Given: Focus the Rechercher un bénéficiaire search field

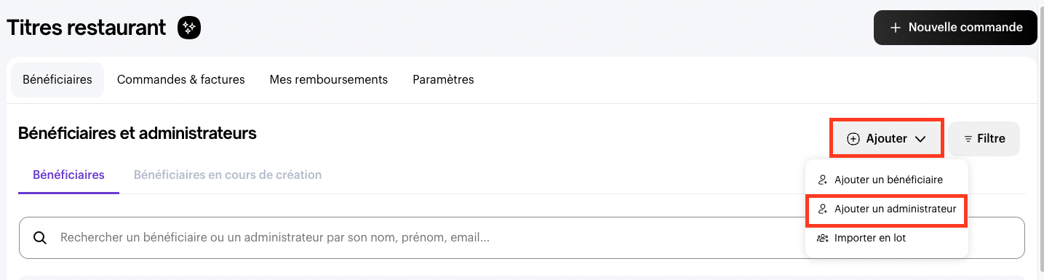Looking at the screenshot, I should point(522,238).
